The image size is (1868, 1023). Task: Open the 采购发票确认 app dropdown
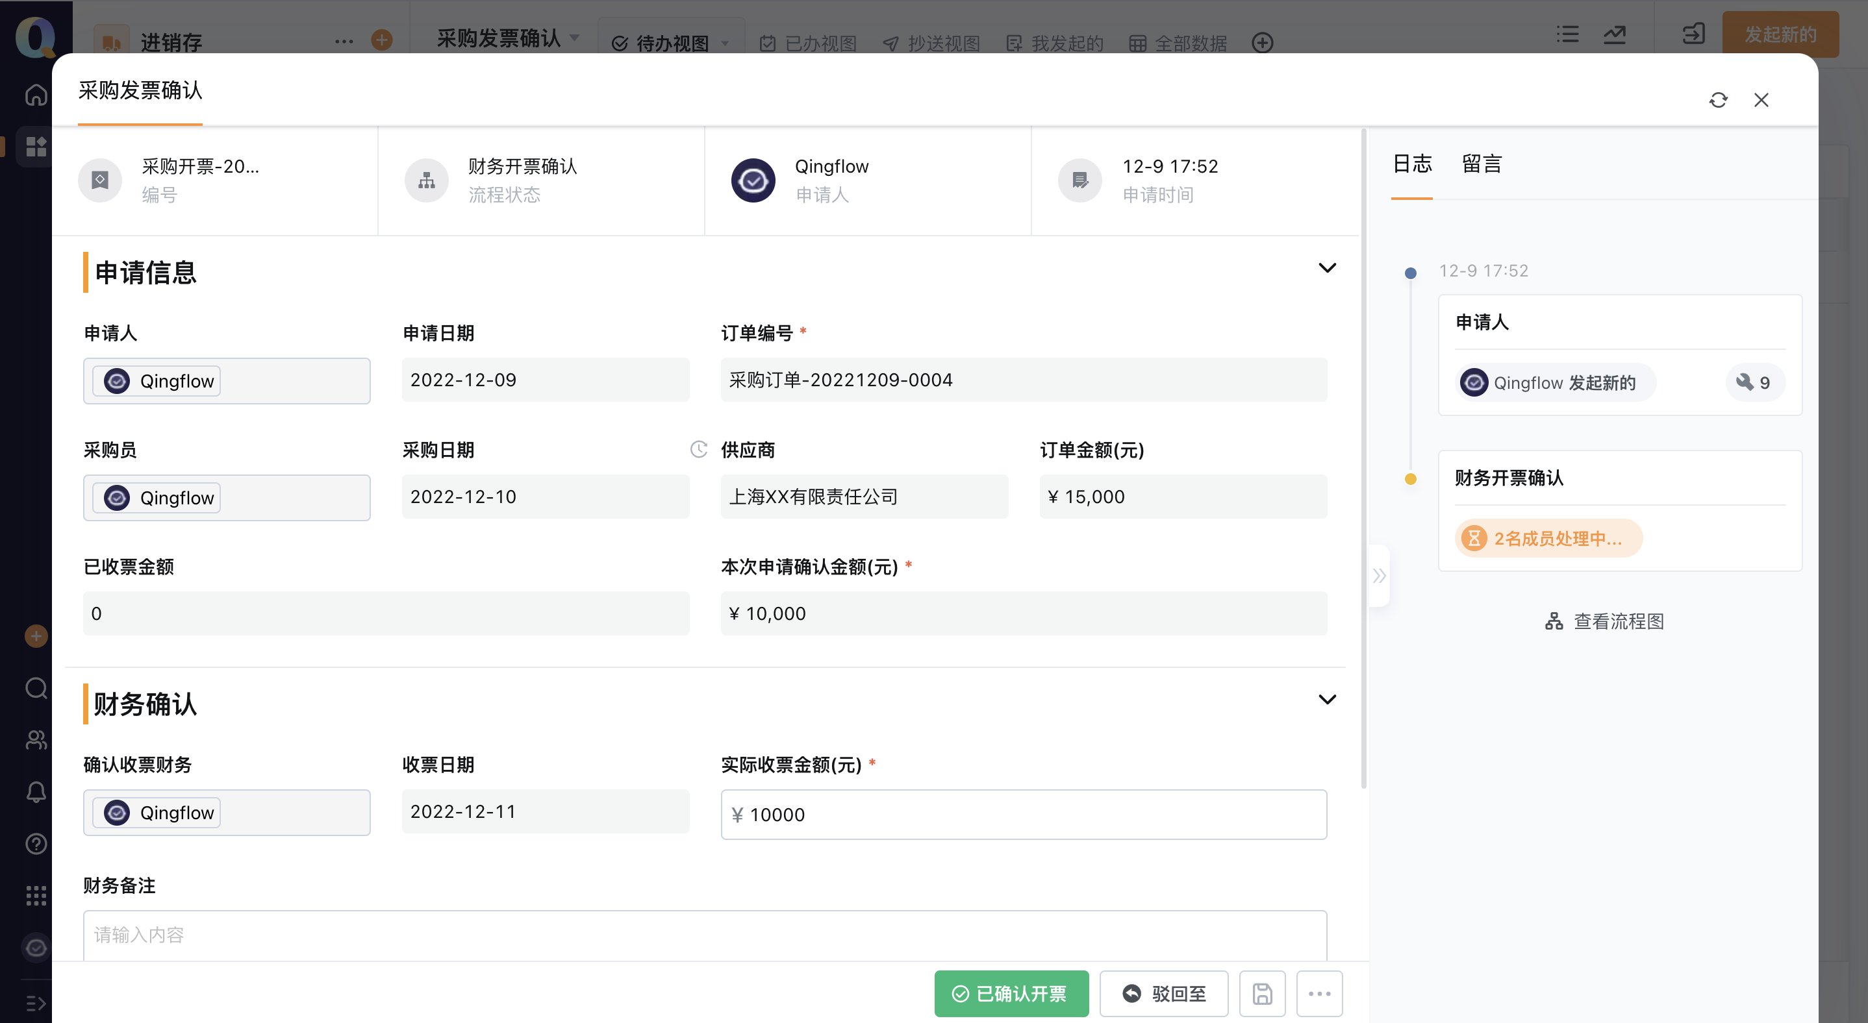[575, 38]
